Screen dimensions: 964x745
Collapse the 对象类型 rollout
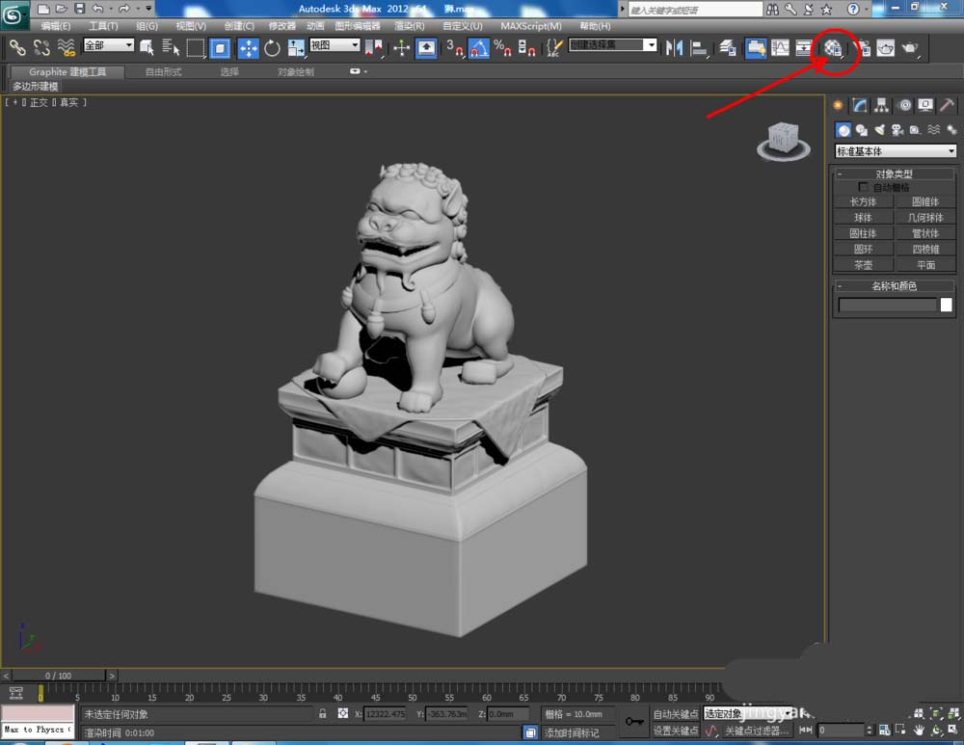[x=894, y=173]
